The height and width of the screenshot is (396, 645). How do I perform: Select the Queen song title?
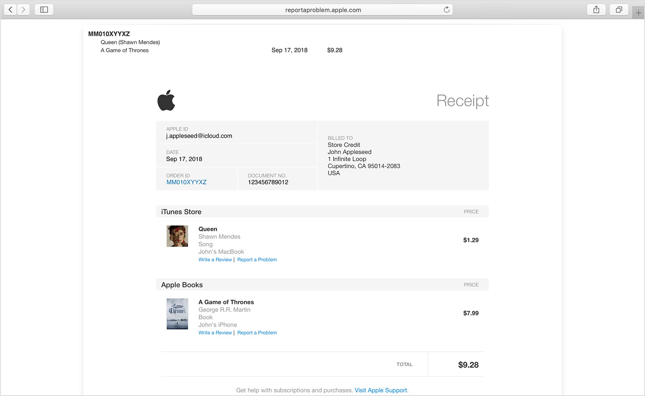pos(208,229)
